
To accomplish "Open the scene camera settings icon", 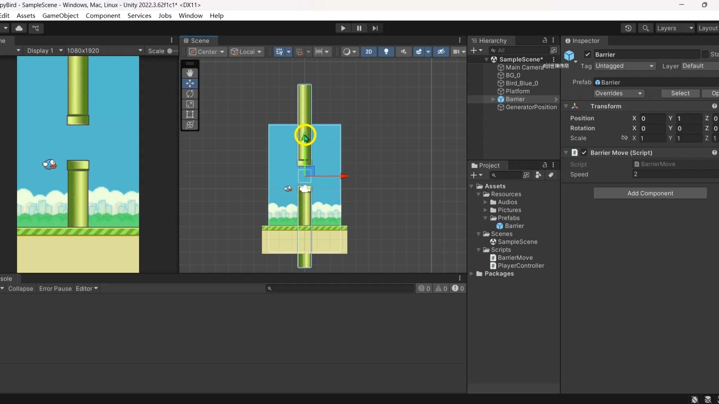I will click(457, 52).
